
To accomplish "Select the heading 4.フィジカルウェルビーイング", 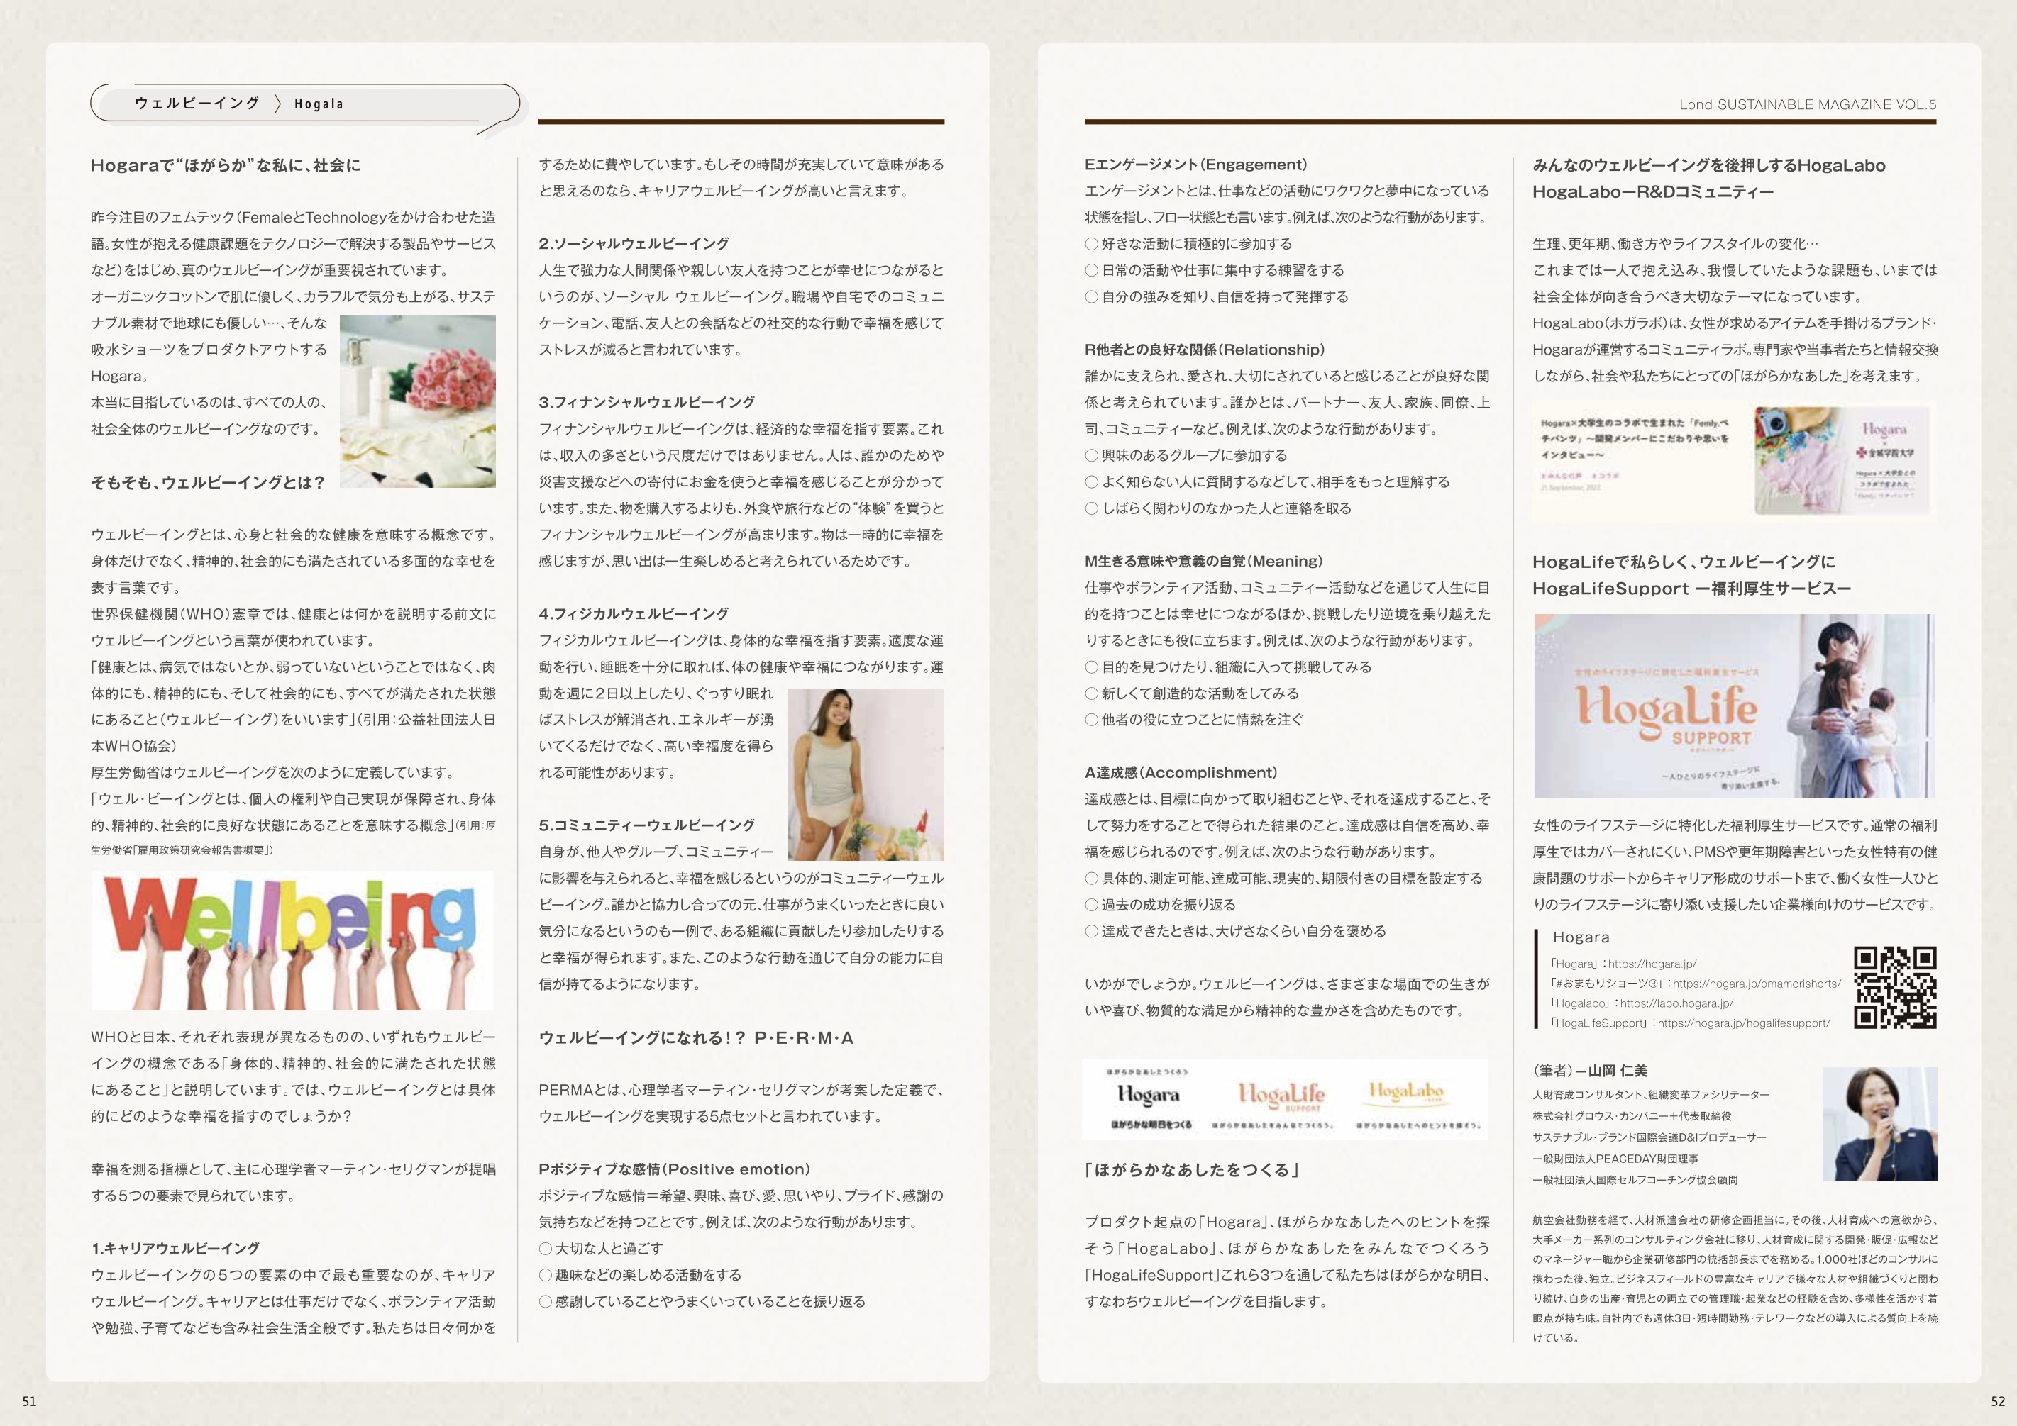I will pyautogui.click(x=634, y=614).
